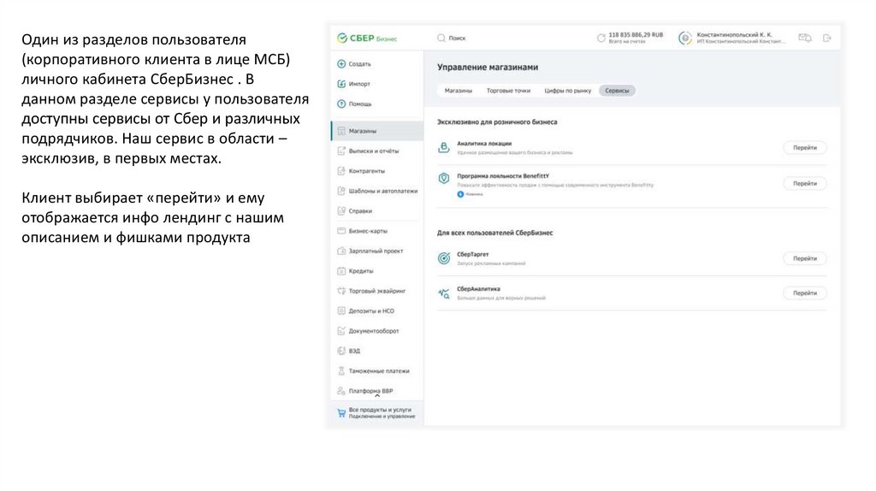Image resolution: width=876 pixels, height=491 pixels.
Task: Click the СберАналитика title text
Action: [x=478, y=289]
